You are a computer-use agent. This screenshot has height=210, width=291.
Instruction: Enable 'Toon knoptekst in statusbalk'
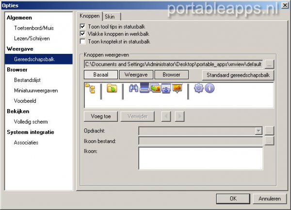click(82, 42)
